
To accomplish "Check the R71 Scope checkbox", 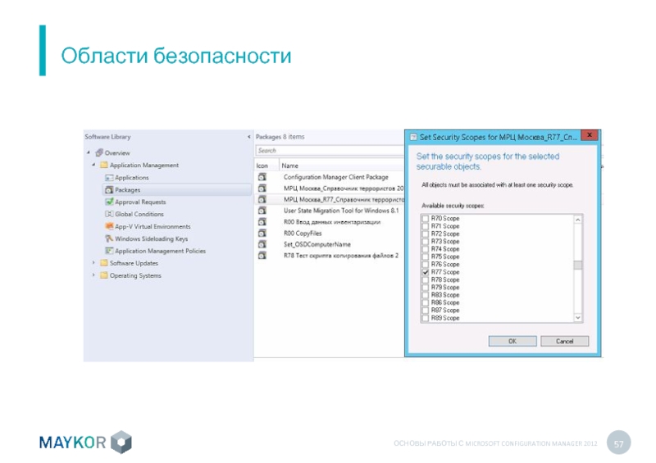I will 426,226.
